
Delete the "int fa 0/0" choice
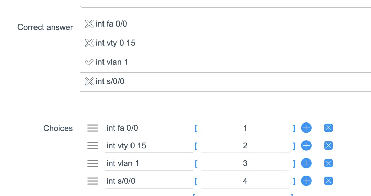tap(328, 128)
